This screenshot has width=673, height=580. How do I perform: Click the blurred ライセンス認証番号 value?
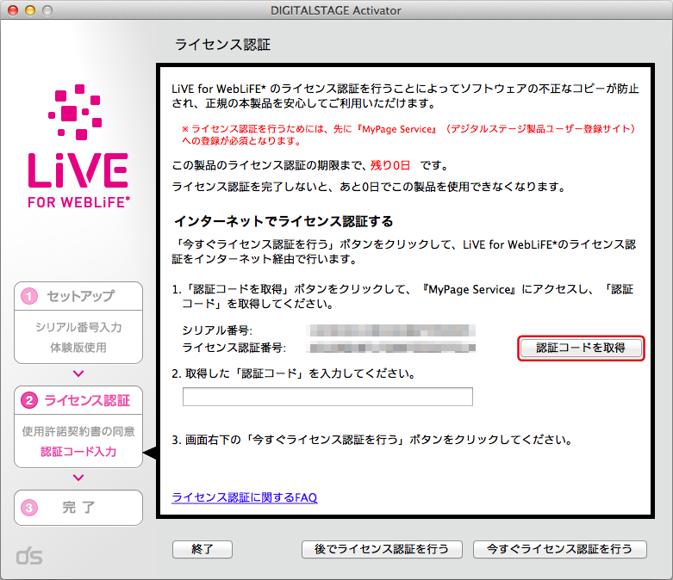(x=392, y=348)
